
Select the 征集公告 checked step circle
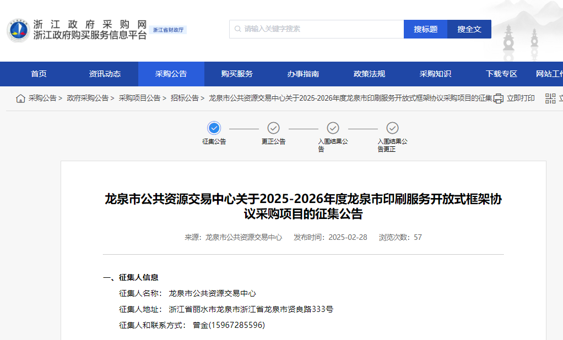coord(214,128)
